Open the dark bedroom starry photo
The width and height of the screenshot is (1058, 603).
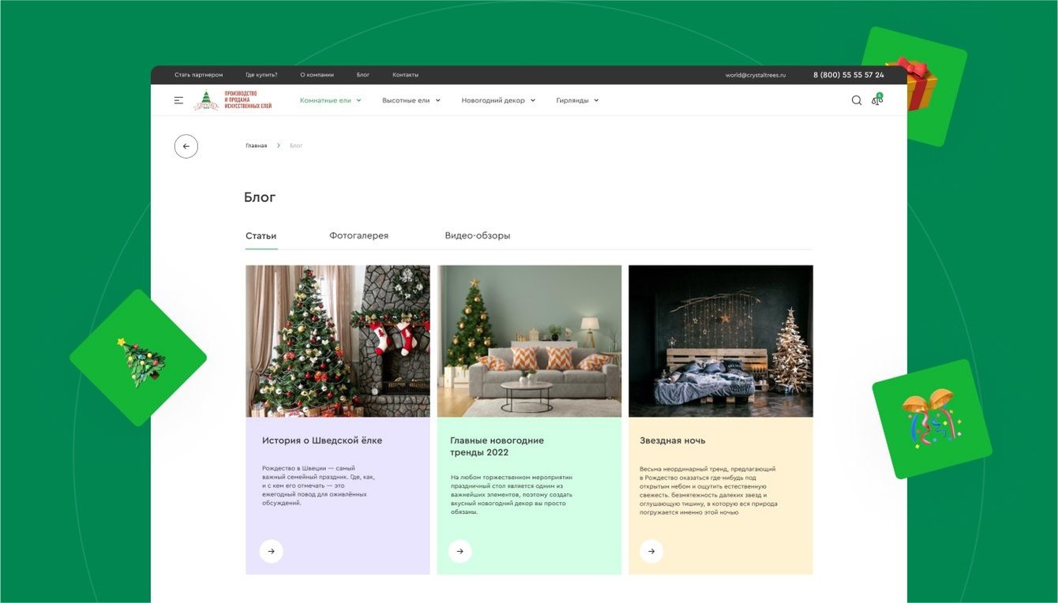click(721, 341)
